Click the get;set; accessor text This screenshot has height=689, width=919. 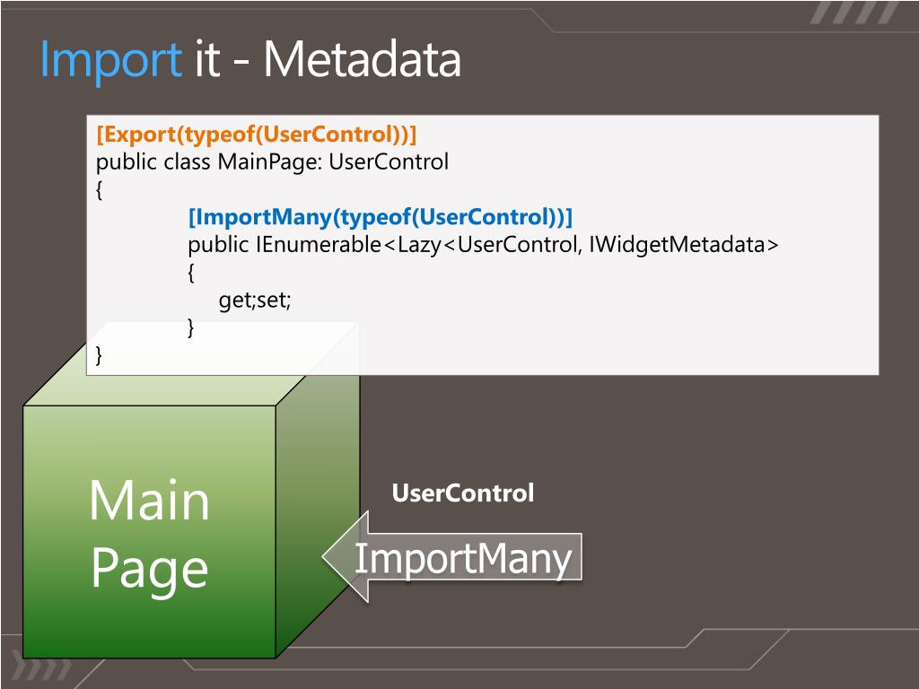point(254,300)
